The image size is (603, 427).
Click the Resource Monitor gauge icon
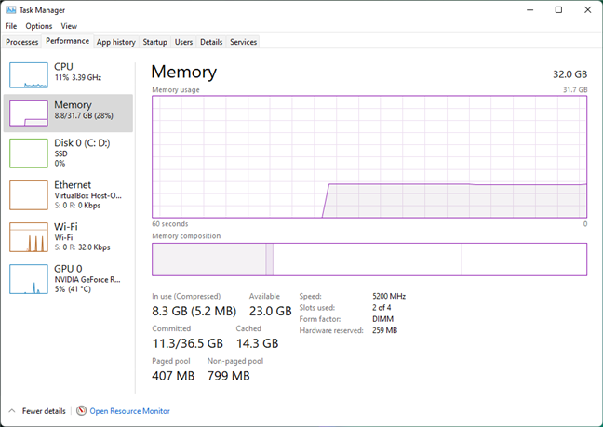(x=82, y=410)
